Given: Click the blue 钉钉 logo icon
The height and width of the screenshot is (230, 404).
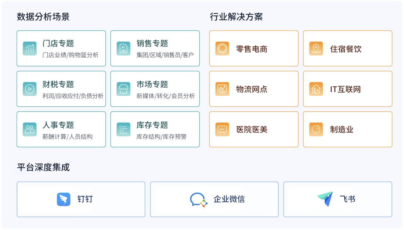Looking at the screenshot, I should 63,199.
